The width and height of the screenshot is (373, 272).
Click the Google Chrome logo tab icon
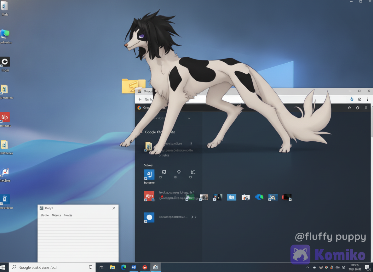tap(139, 108)
